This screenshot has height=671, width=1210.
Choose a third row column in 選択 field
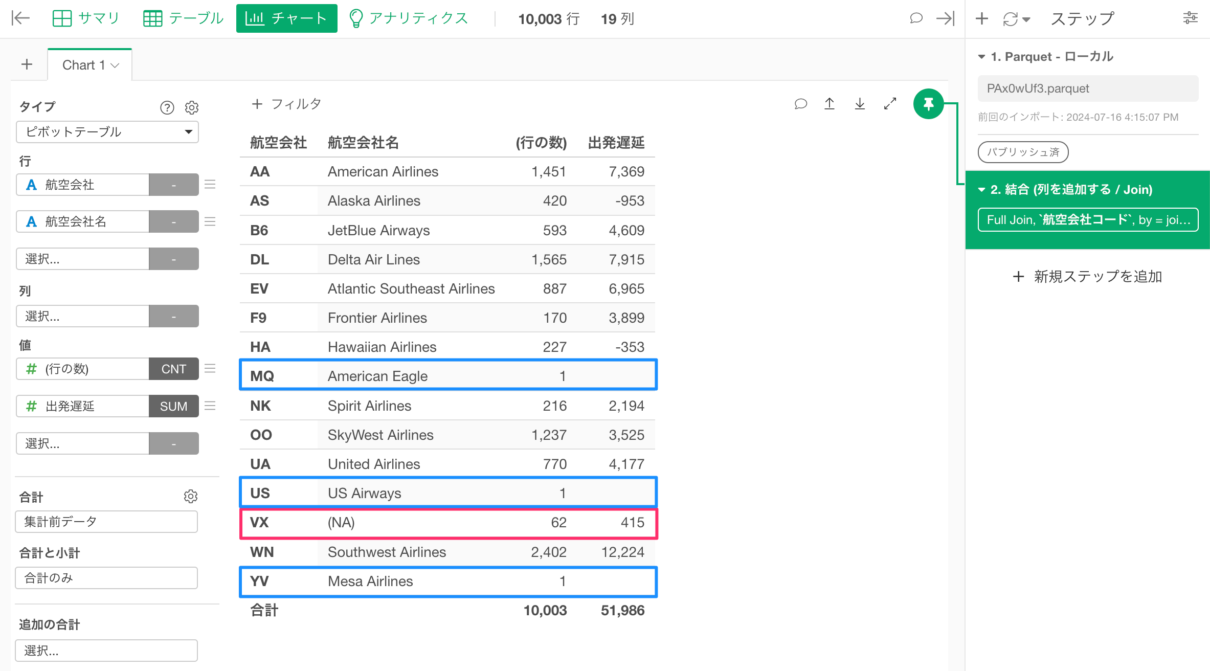[82, 259]
